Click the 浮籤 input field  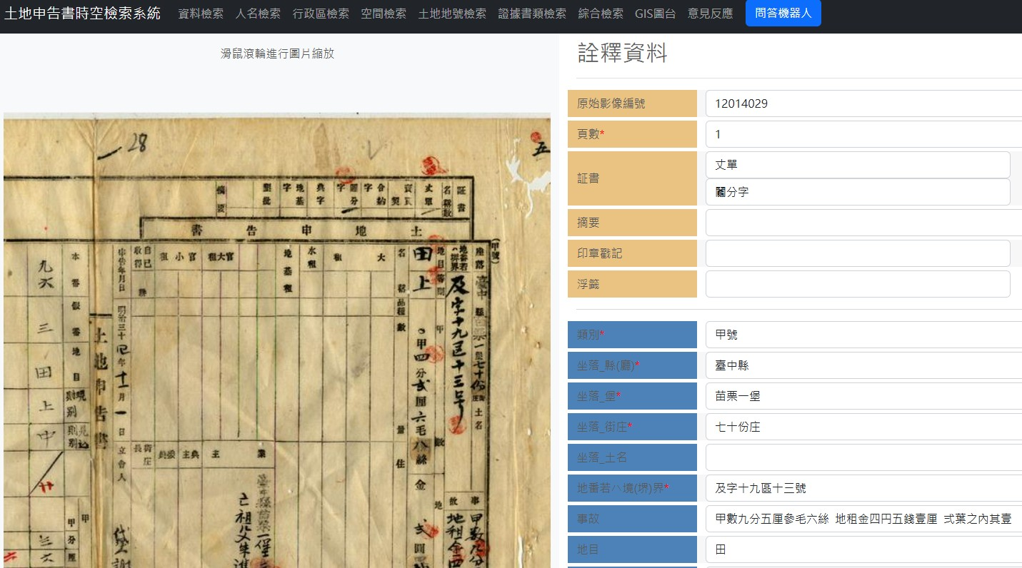click(x=857, y=284)
